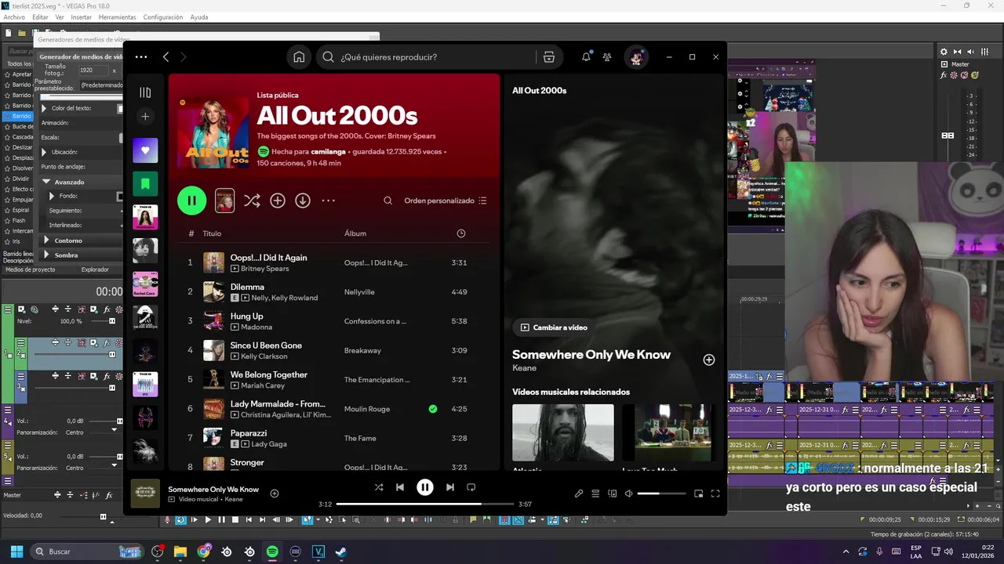
Task: Open Spotify notifications bell
Action: click(586, 56)
